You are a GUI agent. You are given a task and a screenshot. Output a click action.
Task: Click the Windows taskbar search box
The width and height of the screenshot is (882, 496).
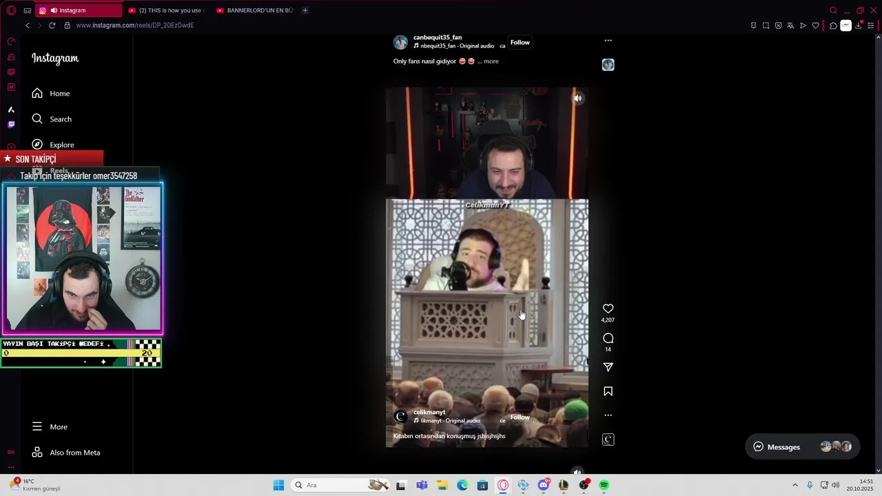(x=341, y=485)
